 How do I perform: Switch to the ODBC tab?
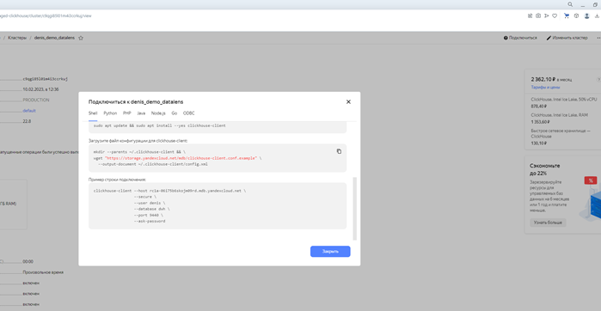[188, 113]
